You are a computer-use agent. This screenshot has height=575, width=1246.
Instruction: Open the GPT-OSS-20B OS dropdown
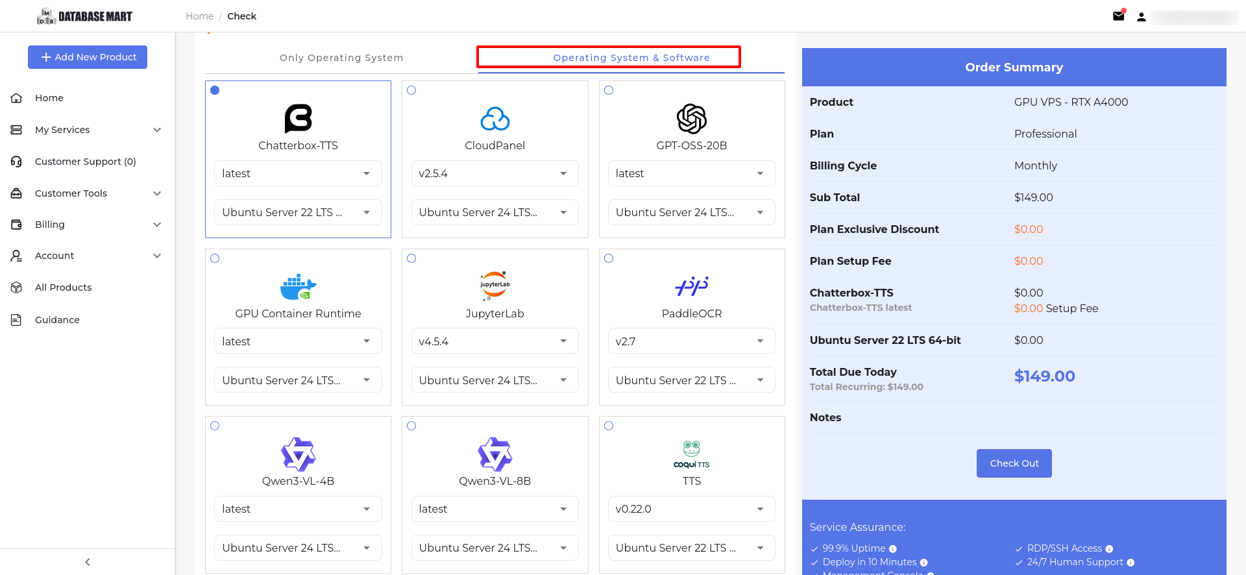[x=692, y=212]
